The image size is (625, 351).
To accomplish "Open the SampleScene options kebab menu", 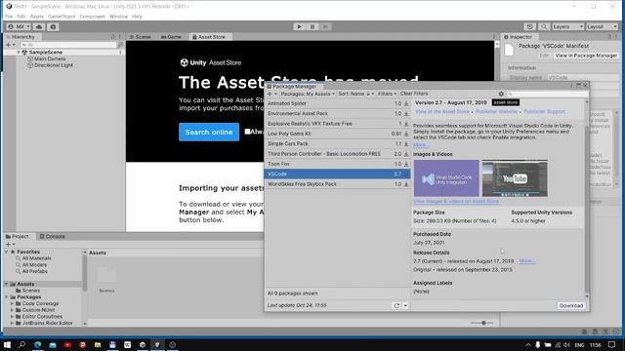I will (120, 52).
